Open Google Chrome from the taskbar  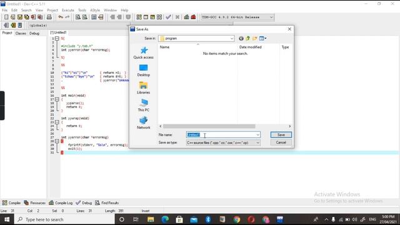point(237,219)
